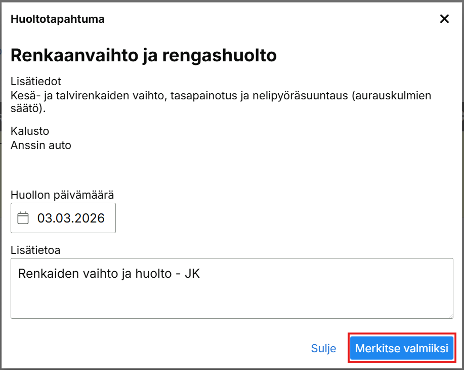This screenshot has height=370, width=464.
Task: Click the Kalusto label
Action: 29,131
